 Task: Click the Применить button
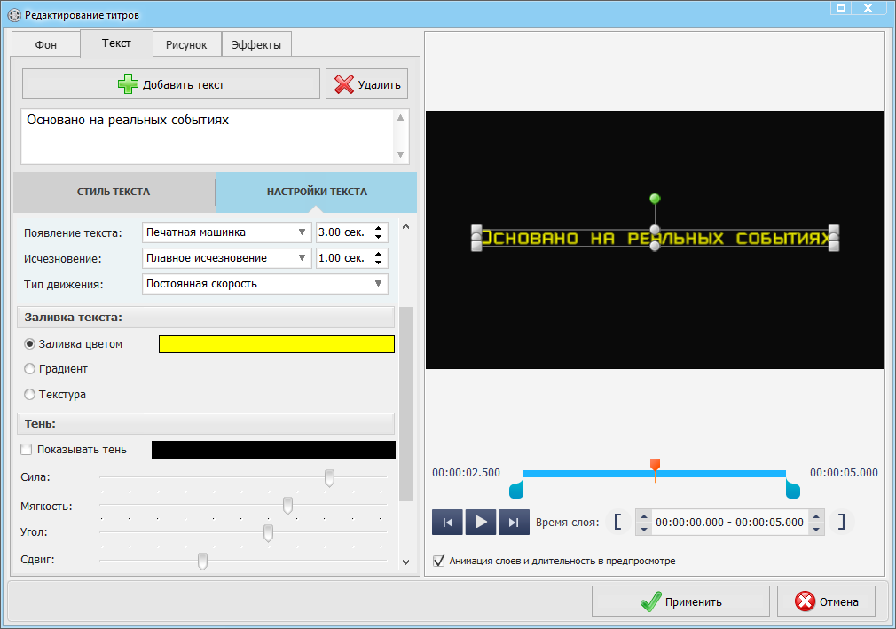coord(680,601)
